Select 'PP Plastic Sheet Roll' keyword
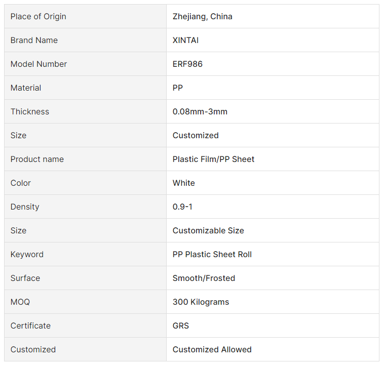This screenshot has width=384, height=367. point(212,255)
